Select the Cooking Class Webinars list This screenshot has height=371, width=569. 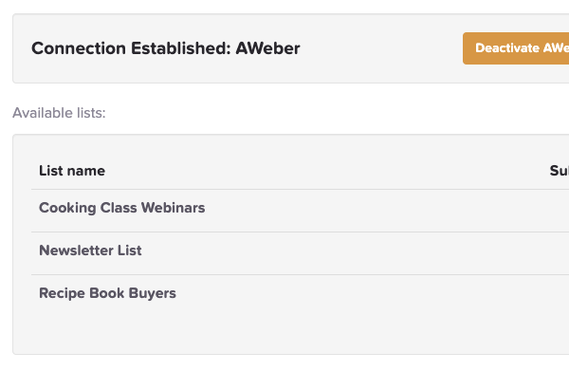[x=122, y=208]
